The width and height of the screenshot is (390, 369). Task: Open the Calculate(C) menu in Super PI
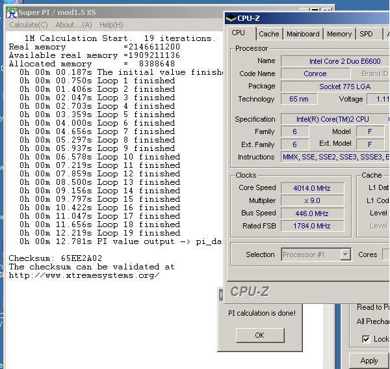click(x=29, y=25)
